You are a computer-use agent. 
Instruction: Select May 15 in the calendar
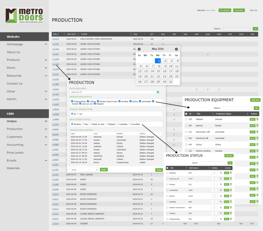click(158, 71)
